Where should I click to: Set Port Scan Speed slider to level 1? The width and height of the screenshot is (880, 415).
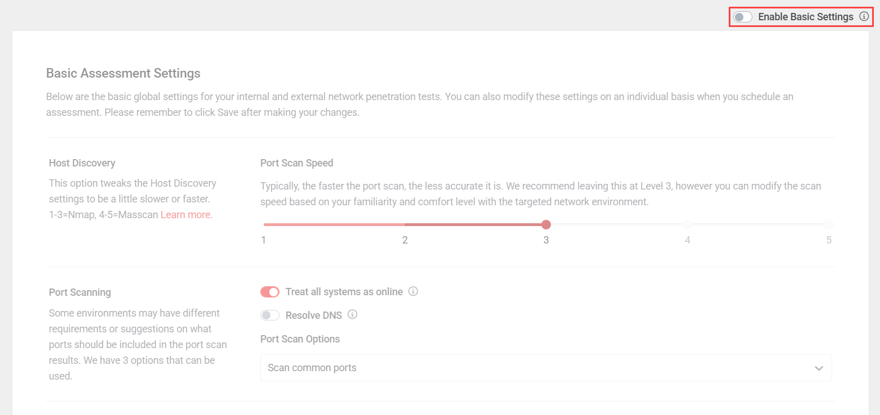[264, 225]
